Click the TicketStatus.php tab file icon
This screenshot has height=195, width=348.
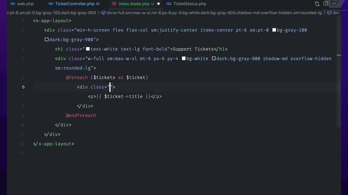point(169,4)
